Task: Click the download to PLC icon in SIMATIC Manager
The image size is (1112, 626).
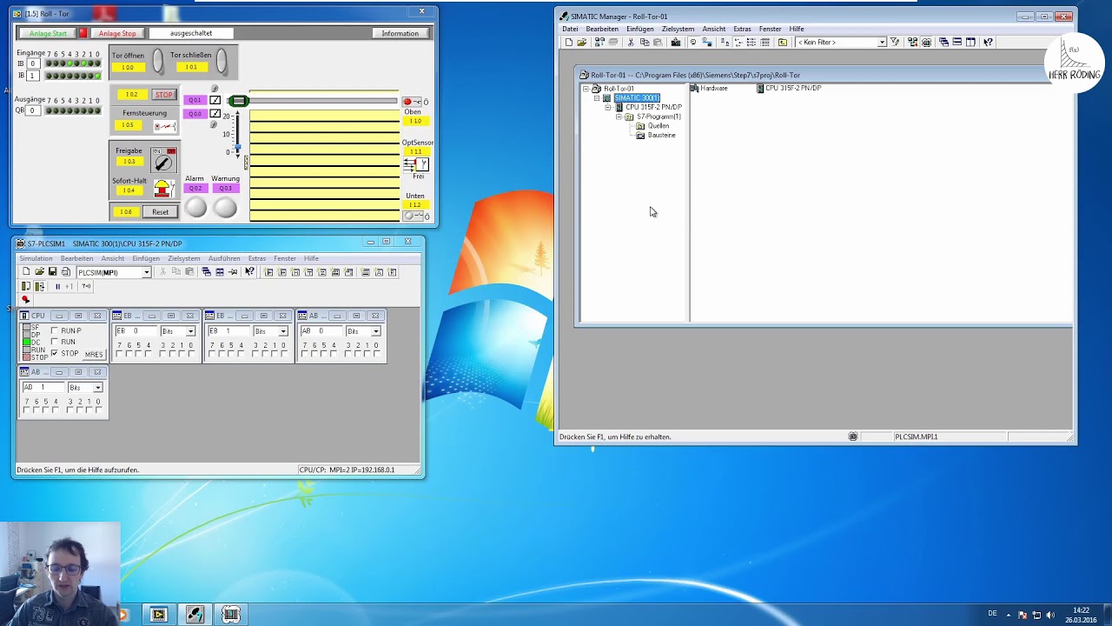Action: tap(676, 42)
